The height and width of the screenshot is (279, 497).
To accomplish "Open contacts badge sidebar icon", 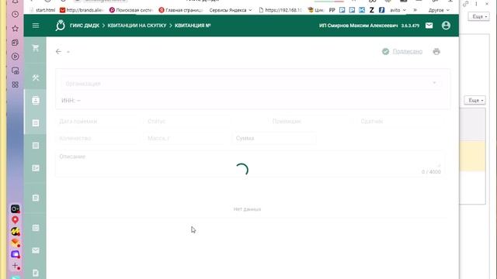I will [x=36, y=101].
